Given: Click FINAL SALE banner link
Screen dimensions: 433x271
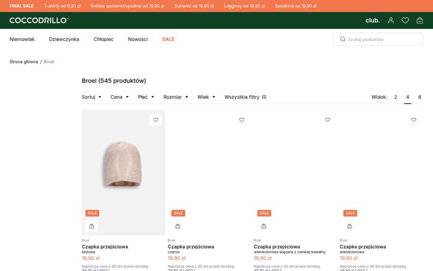Looking at the screenshot, I should point(22,6).
